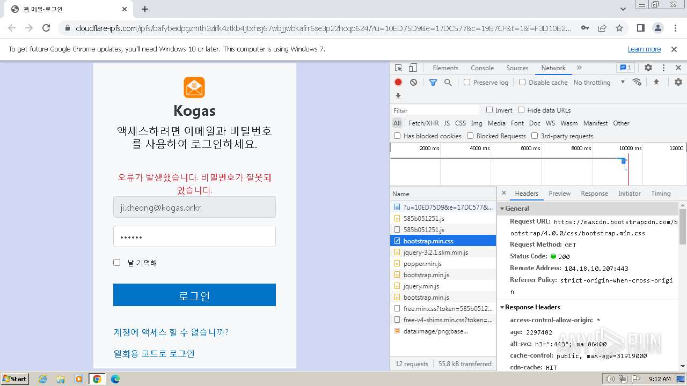Import HAR file upload icon
The image size is (687, 386).
[x=656, y=83]
